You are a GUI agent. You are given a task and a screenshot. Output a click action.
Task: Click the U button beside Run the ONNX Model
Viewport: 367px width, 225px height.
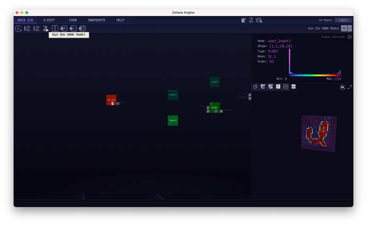[344, 28]
